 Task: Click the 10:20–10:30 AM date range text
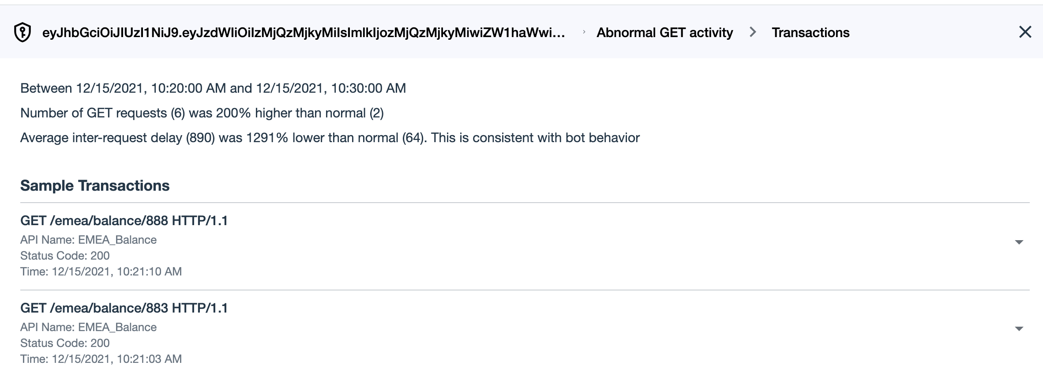213,88
